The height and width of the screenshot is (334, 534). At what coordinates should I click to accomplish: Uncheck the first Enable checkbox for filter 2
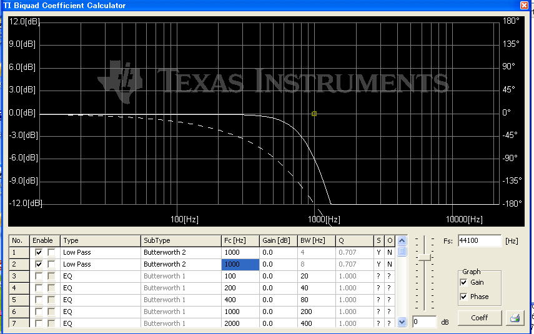[x=39, y=264]
